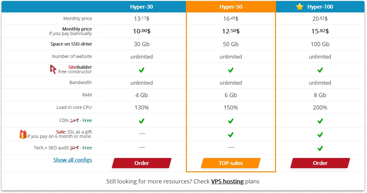Image resolution: width=367 pixels, height=193 pixels.
Task: Click the Tech.+ SEO audit Free label
Action: click(63, 148)
